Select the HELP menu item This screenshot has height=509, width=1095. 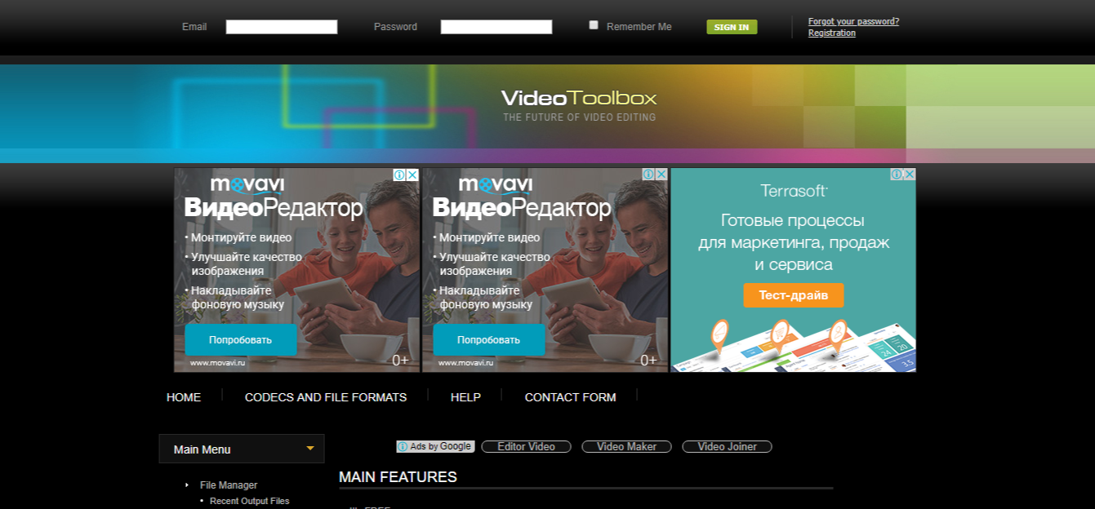[x=465, y=397]
